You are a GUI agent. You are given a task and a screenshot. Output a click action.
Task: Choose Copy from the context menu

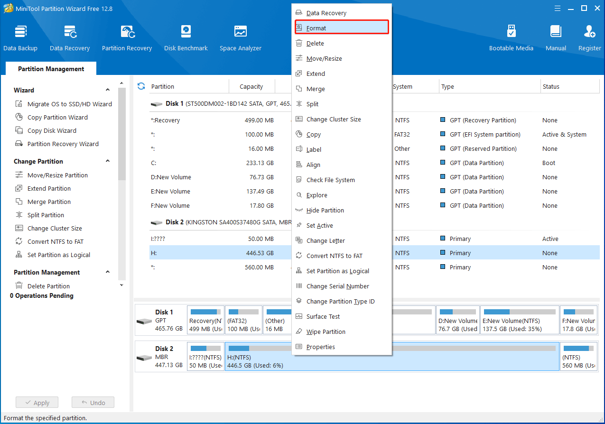tap(342, 134)
